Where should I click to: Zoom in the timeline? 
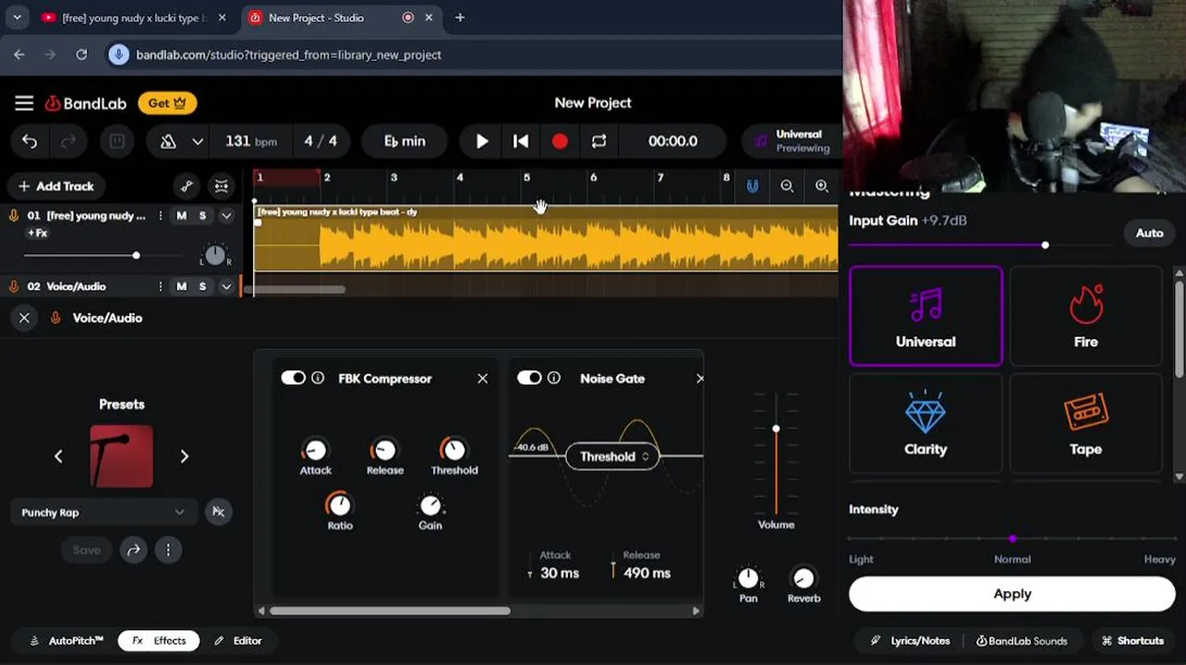[821, 186]
